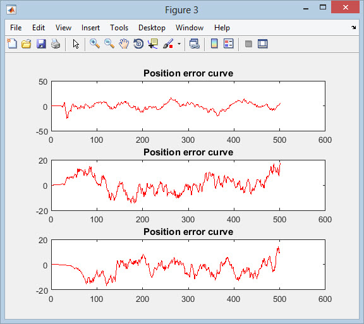This screenshot has height=324, width=364.
Task: Activate the Zoom Out magnifier tool
Action: pos(109,44)
